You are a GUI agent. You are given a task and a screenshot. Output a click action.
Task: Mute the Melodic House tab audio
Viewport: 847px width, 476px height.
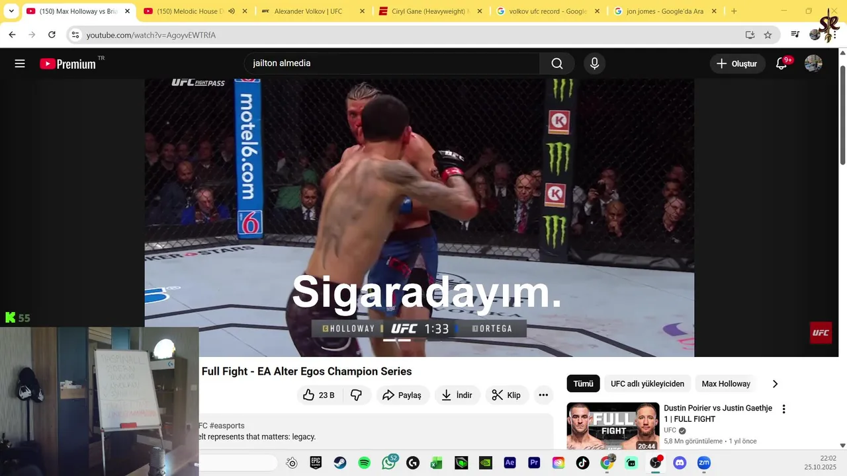tap(231, 11)
